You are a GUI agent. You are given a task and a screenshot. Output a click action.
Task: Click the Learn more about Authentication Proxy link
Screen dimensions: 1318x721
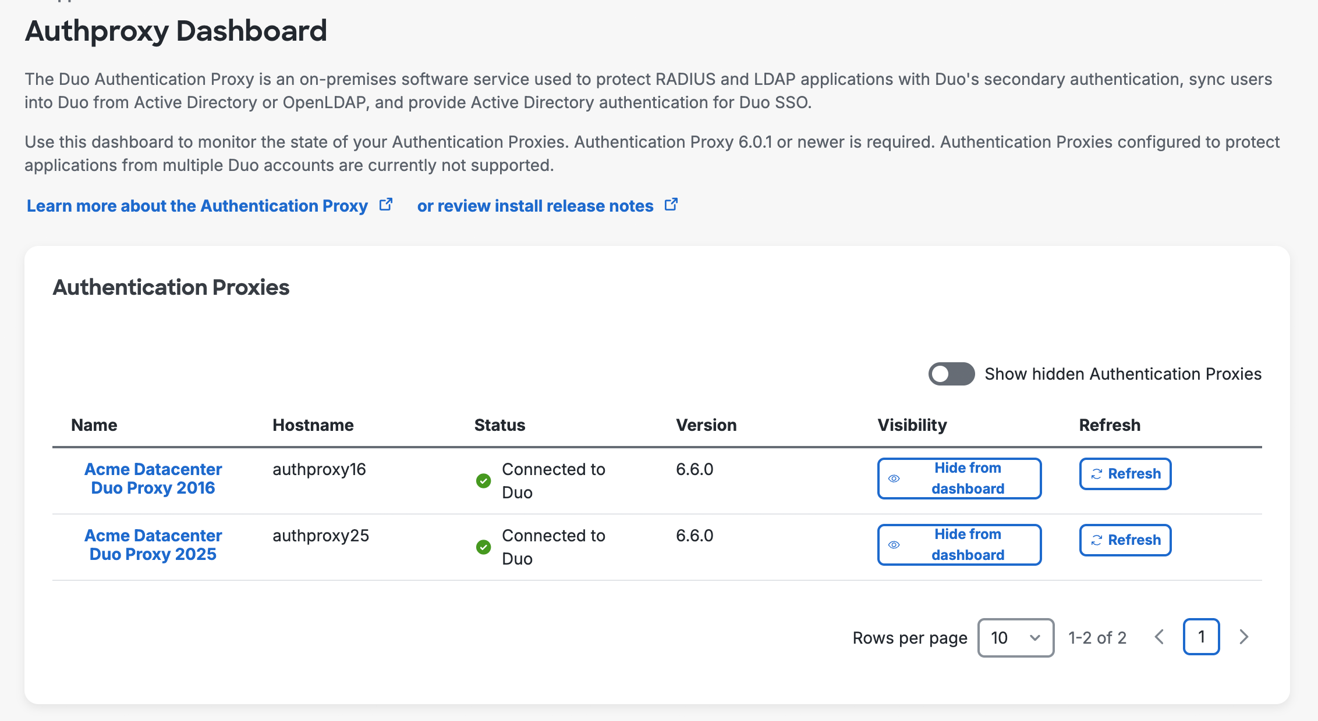197,206
